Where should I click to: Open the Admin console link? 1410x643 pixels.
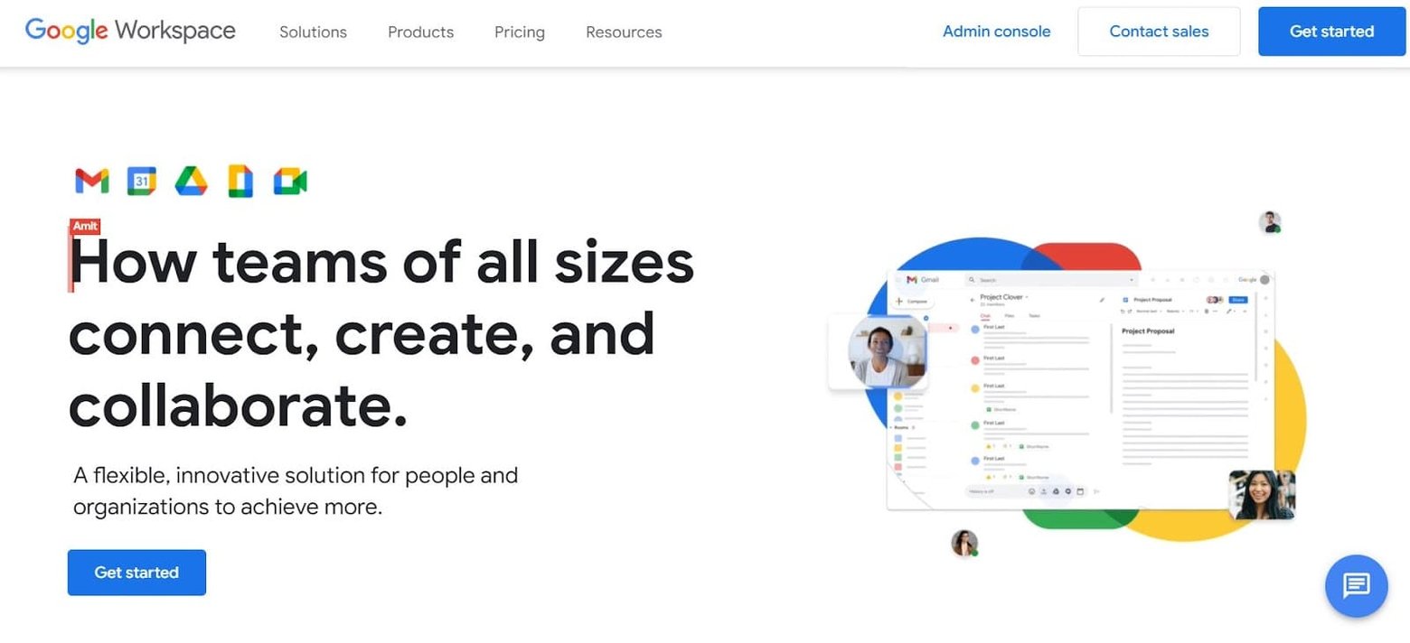point(996,31)
